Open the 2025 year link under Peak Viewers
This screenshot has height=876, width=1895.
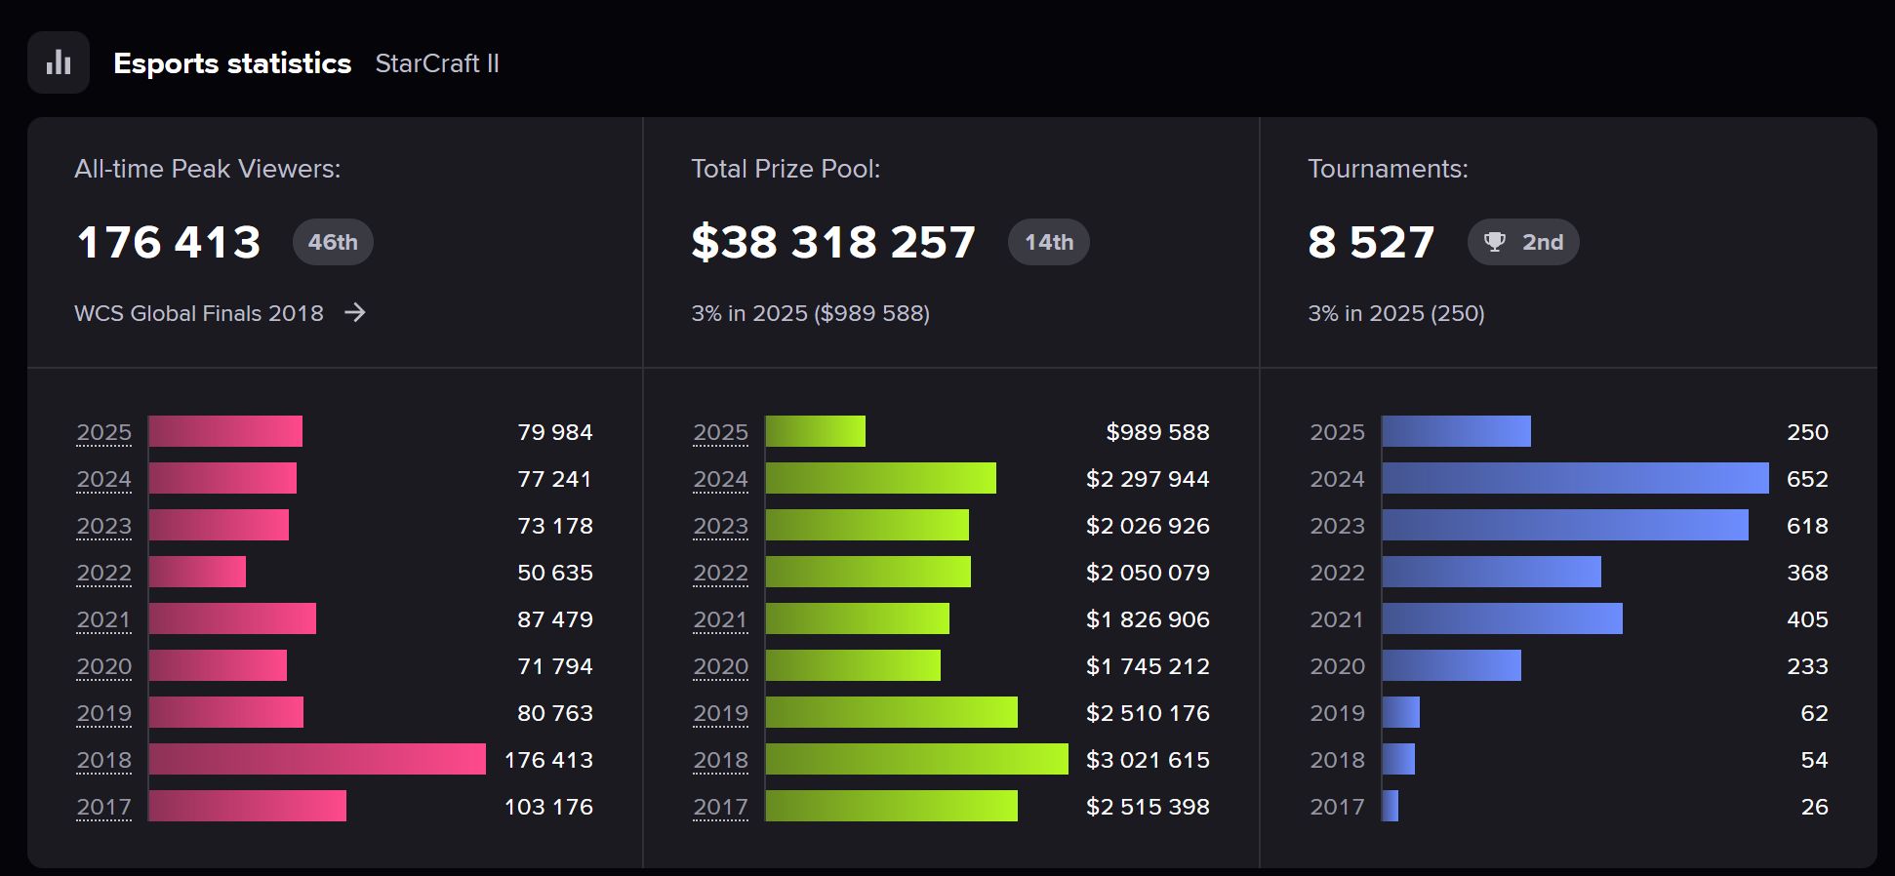pos(104,432)
